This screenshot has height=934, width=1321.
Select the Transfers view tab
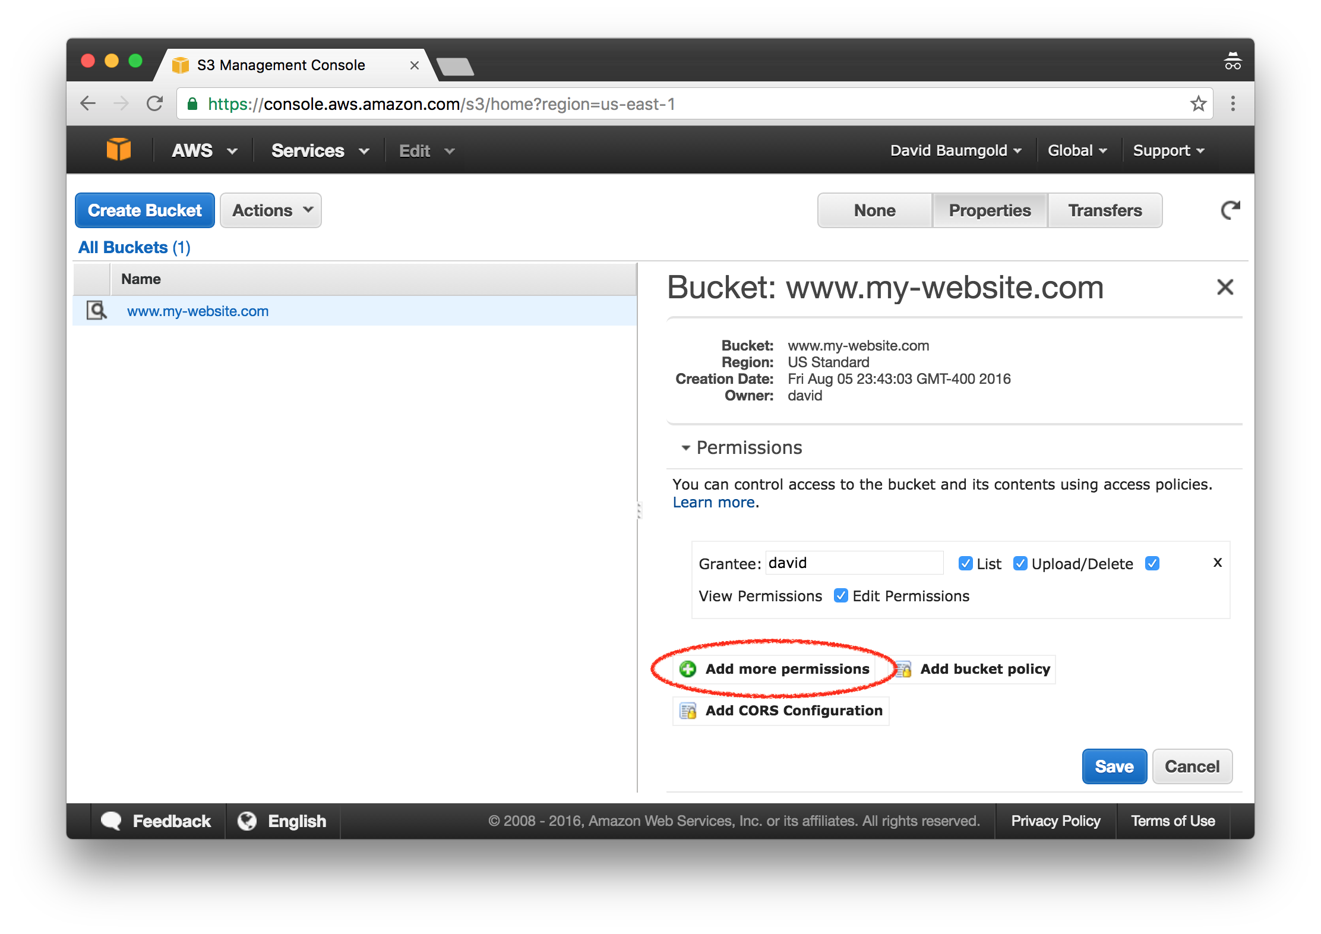coord(1105,210)
